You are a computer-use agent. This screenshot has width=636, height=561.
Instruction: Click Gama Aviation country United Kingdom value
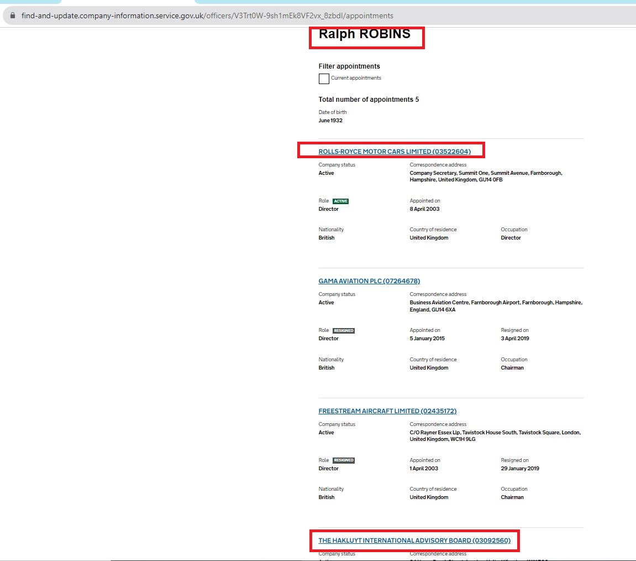[x=429, y=367]
